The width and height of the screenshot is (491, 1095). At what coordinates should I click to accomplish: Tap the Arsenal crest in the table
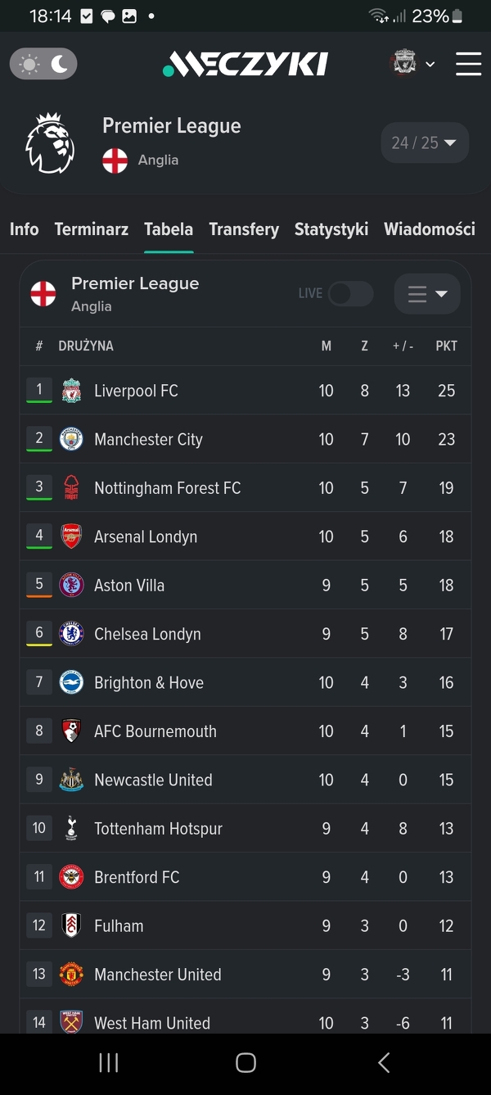pos(72,537)
